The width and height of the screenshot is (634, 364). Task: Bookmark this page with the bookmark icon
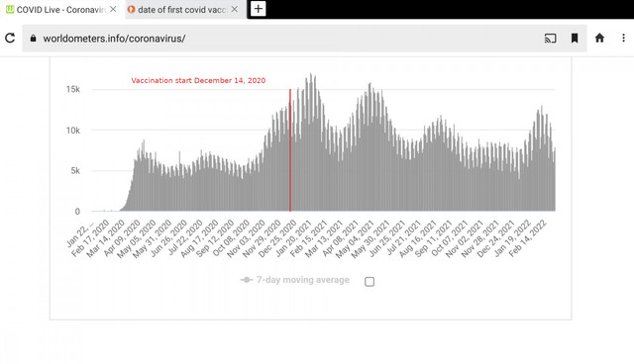(575, 39)
